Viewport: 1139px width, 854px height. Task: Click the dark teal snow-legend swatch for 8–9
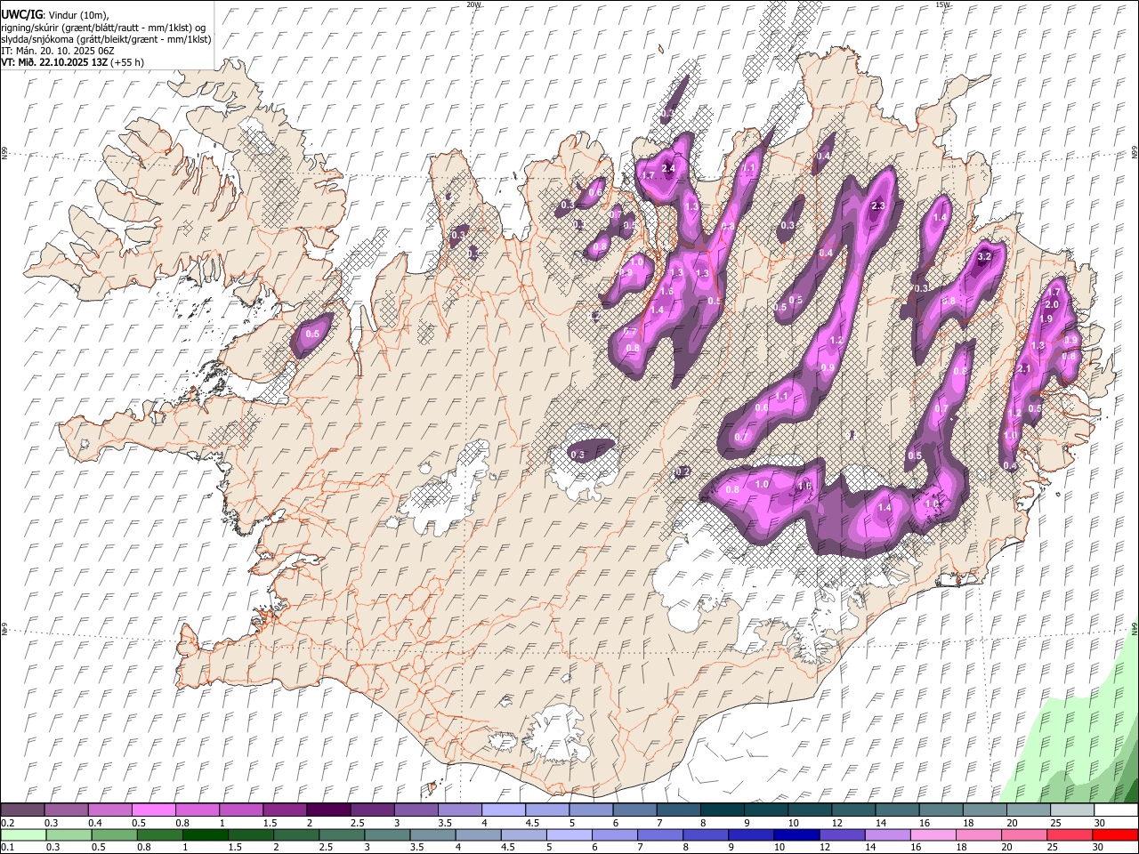[723, 810]
